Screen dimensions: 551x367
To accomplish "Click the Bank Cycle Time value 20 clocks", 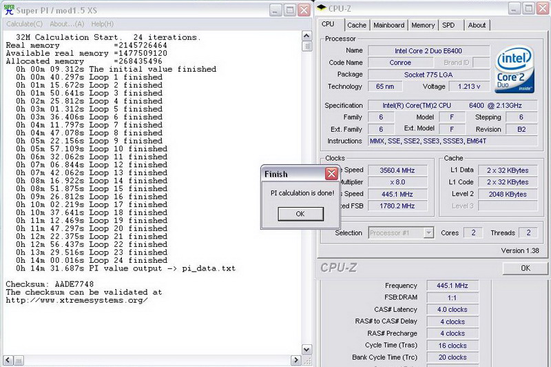I will click(x=453, y=357).
